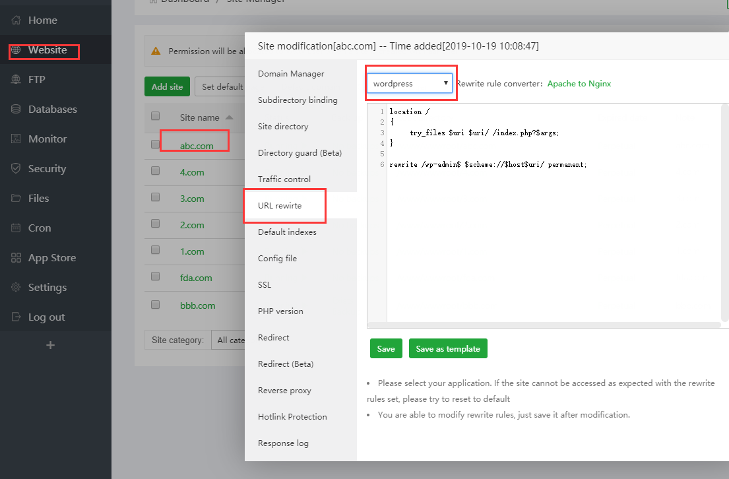This screenshot has width=729, height=479.
Task: Click the Save as template button
Action: click(448, 349)
